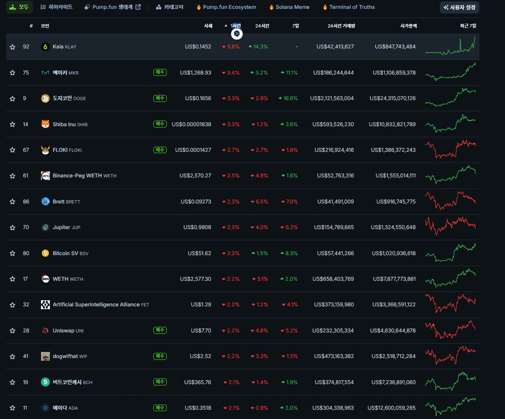Sort by the 시세 price header
The height and width of the screenshot is (419, 505).
click(208, 26)
